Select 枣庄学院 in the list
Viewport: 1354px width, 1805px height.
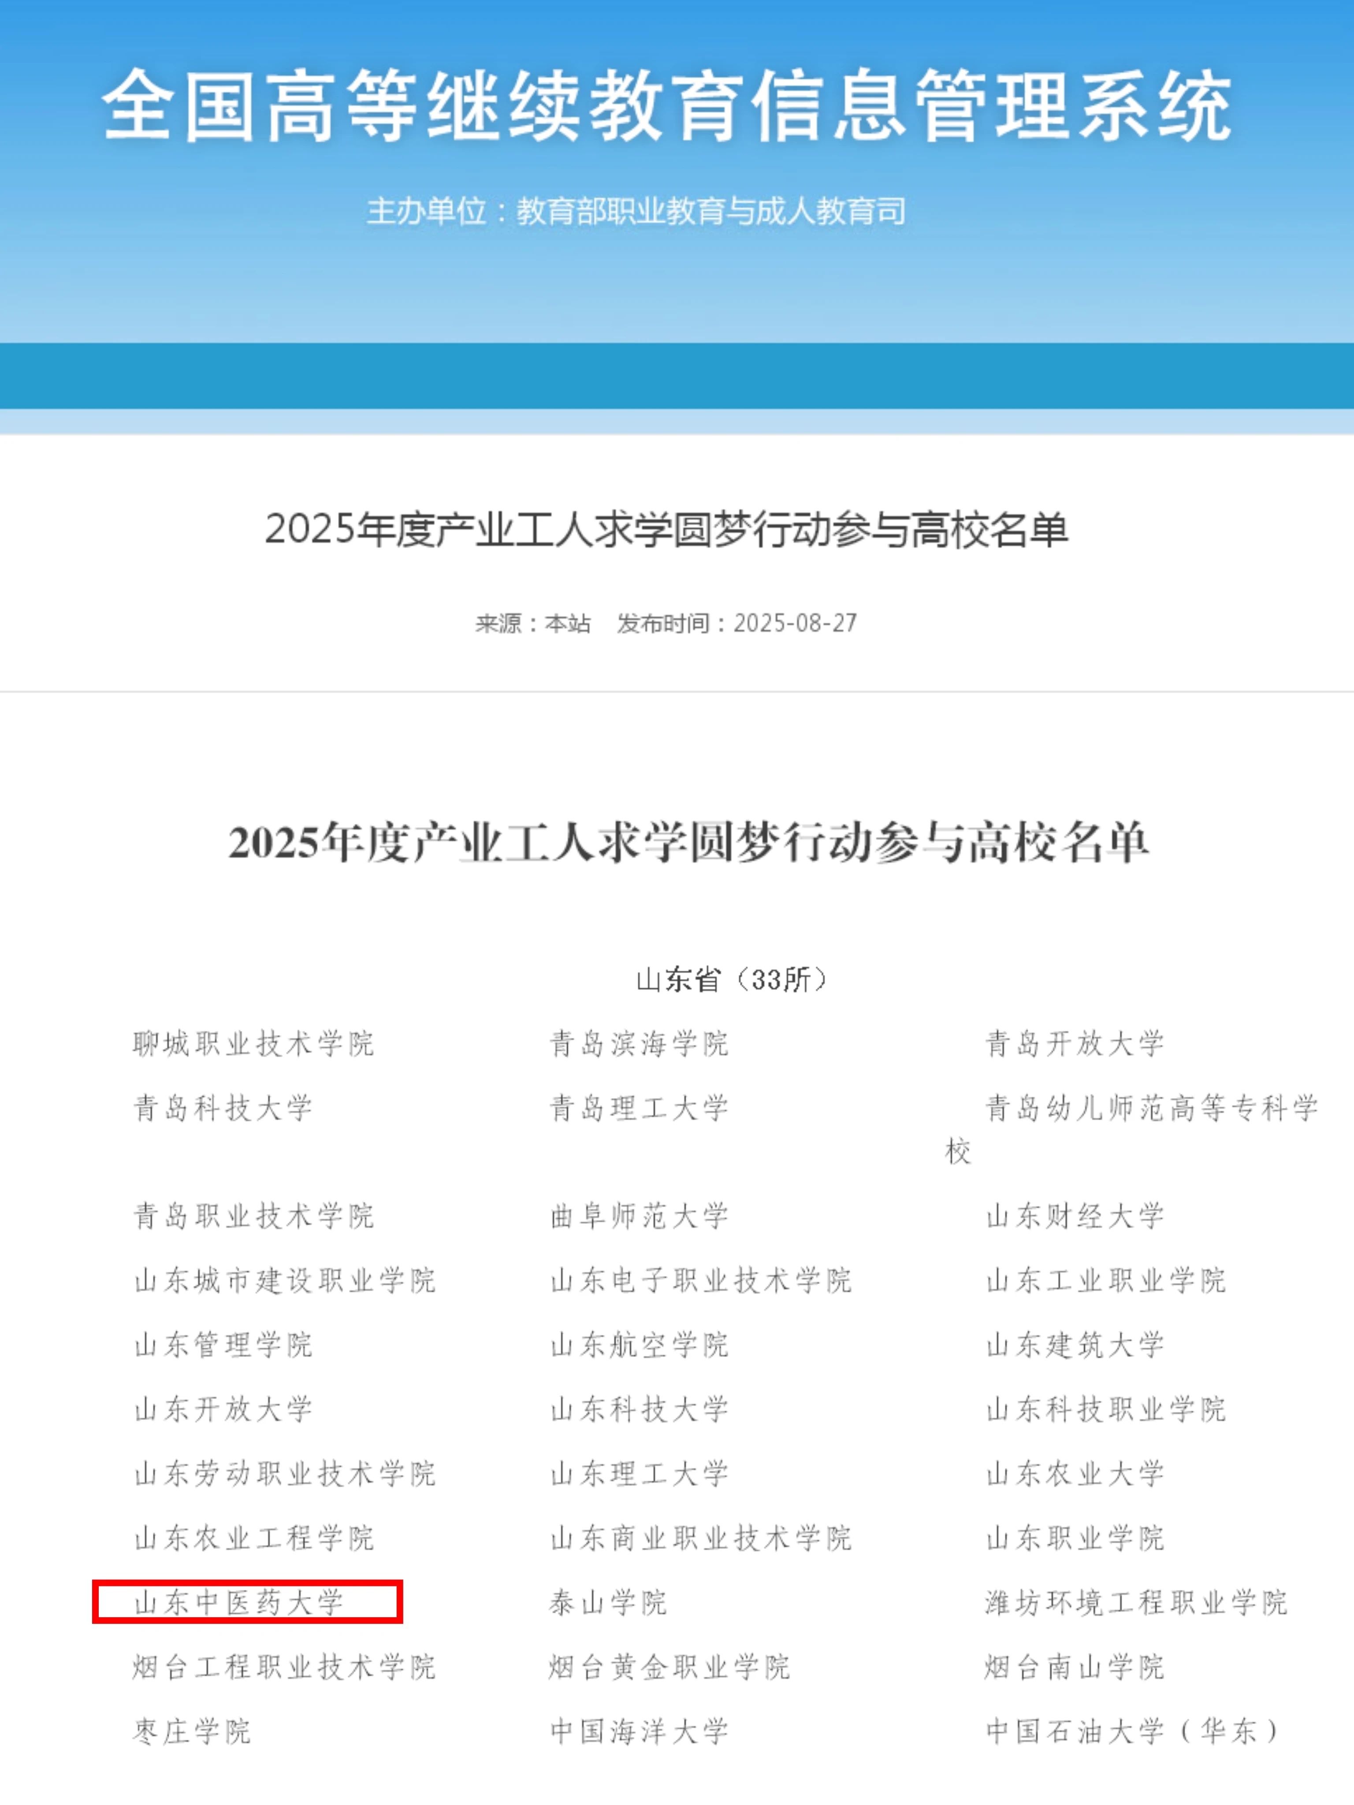pos(192,1731)
